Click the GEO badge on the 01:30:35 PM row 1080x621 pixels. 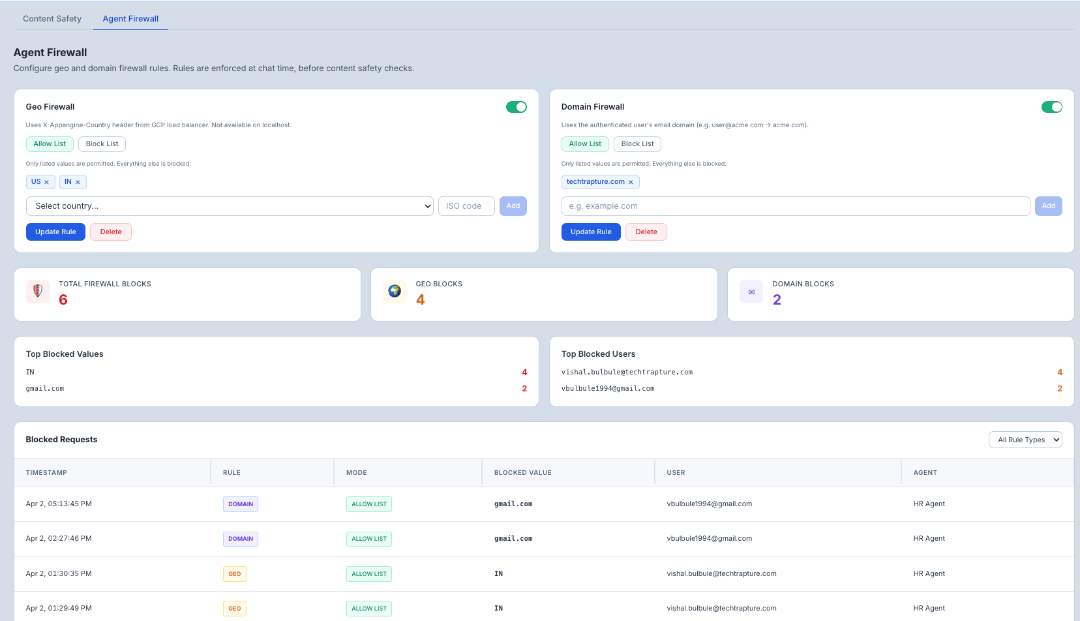pyautogui.click(x=234, y=573)
